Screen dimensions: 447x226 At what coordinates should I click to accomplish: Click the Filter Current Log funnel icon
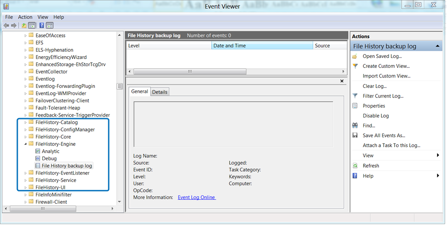(x=355, y=96)
